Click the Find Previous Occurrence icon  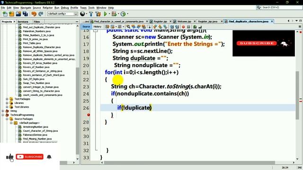134,27
